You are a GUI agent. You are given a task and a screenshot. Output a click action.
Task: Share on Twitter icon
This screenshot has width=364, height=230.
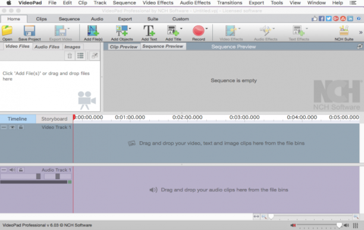[x=329, y=18]
